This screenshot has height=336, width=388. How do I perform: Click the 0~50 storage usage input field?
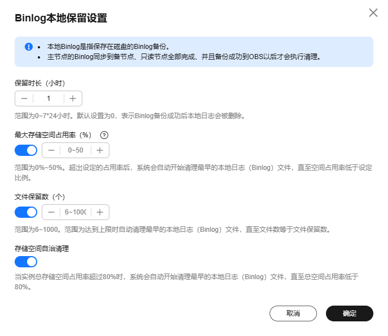(76, 150)
